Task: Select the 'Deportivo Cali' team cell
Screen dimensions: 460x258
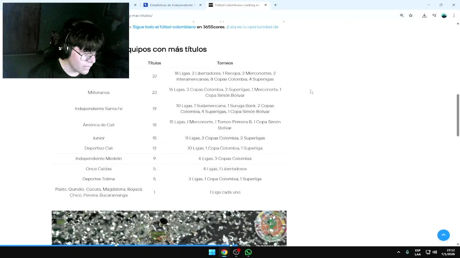Action: tap(98, 148)
